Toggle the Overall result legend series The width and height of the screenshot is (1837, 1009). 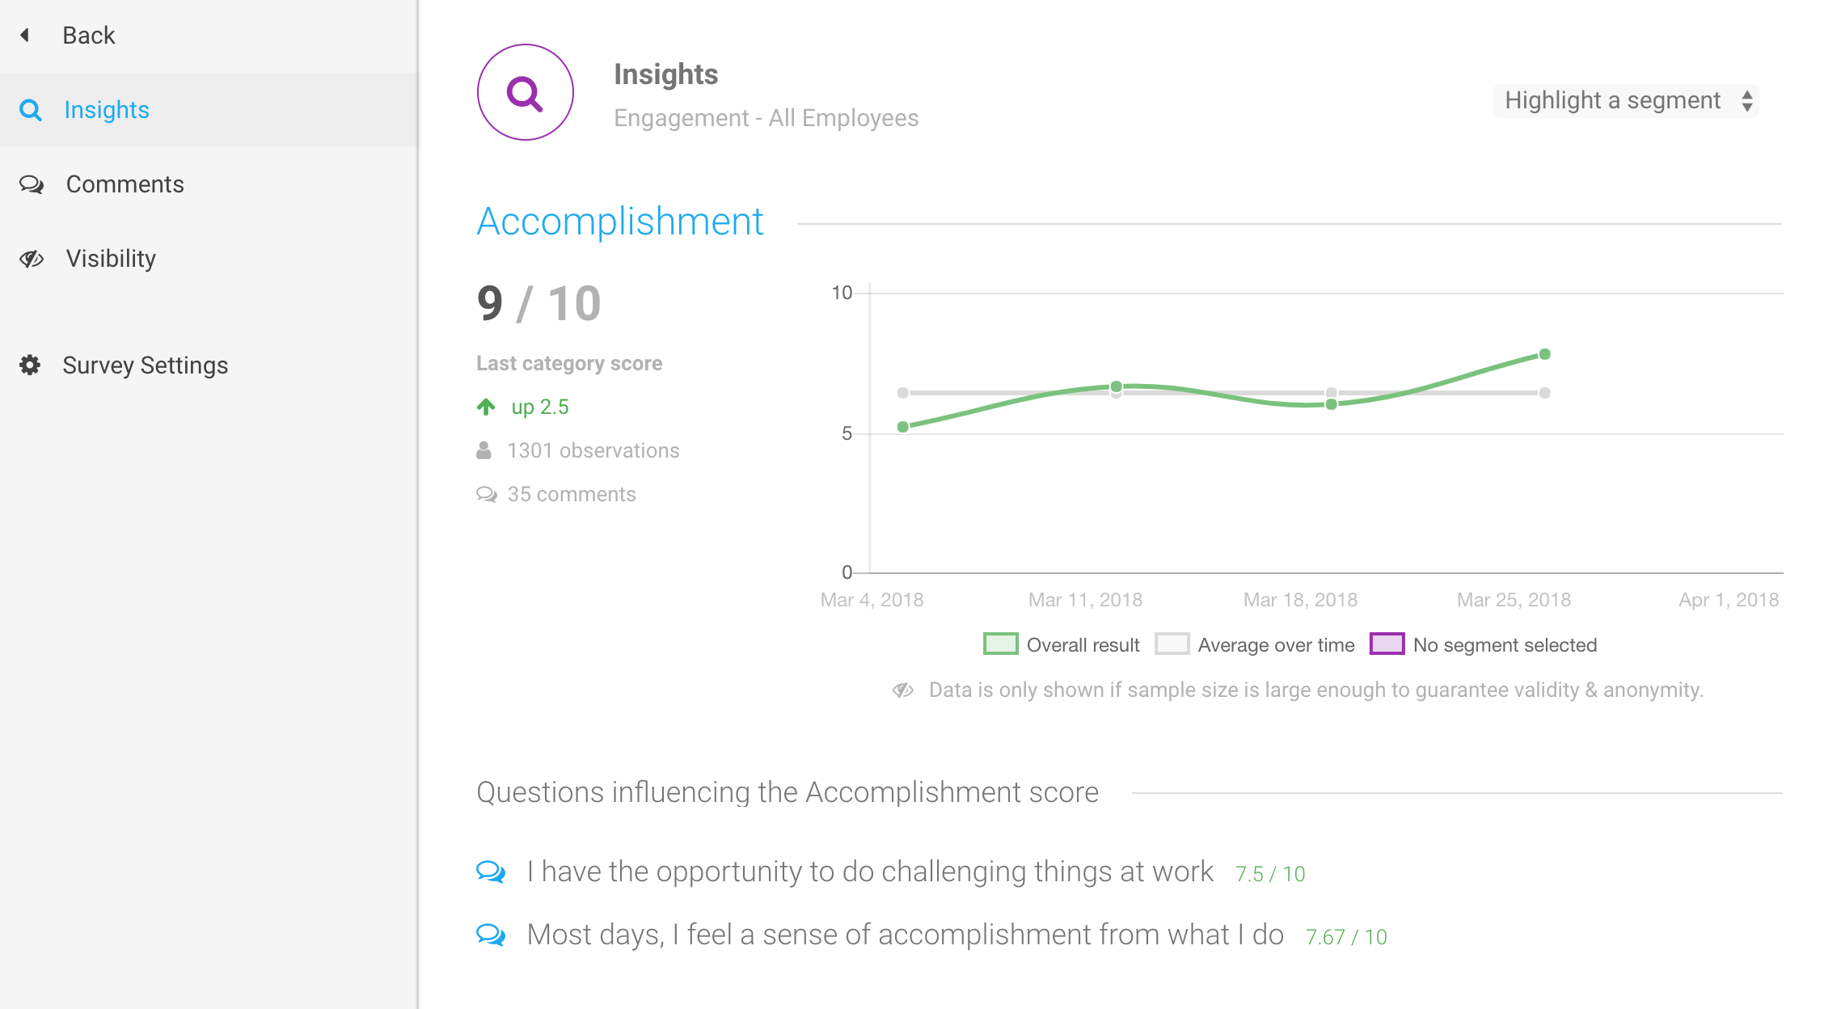1061,644
